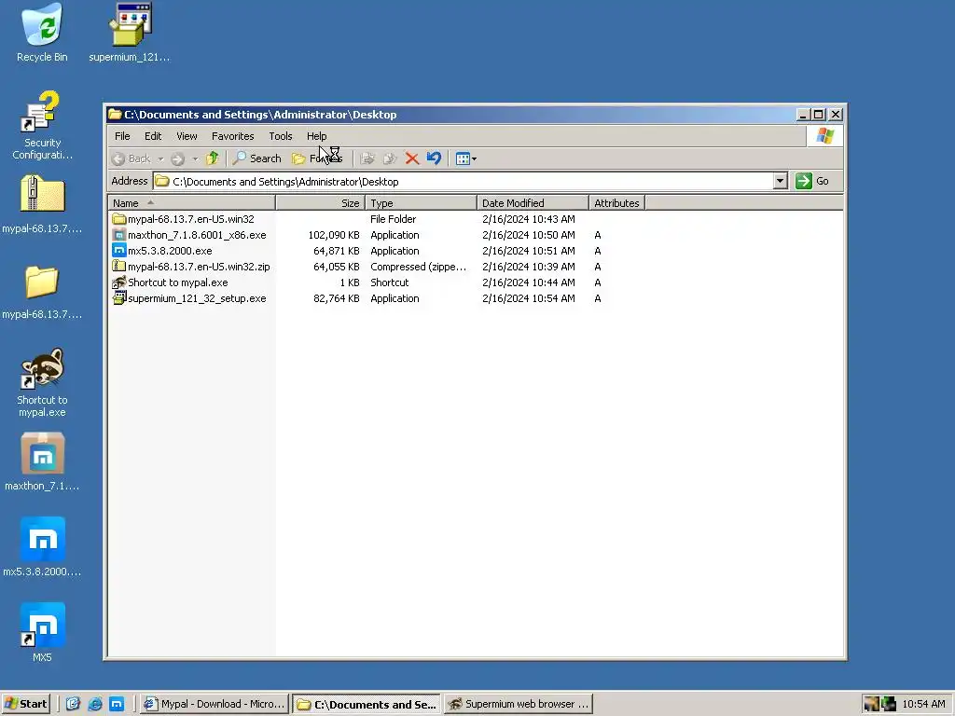The height and width of the screenshot is (716, 955).
Task: Select the mypal-68.13.7.en-US.win32 folder row
Action: [184, 219]
